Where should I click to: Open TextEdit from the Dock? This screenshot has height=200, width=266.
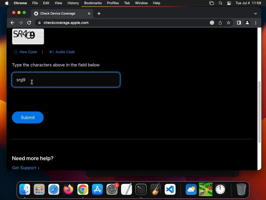[127, 189]
